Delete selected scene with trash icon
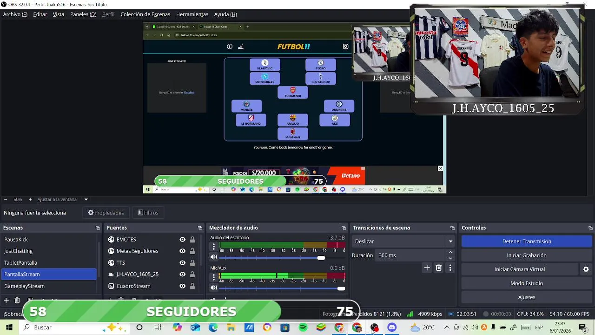 [17, 301]
